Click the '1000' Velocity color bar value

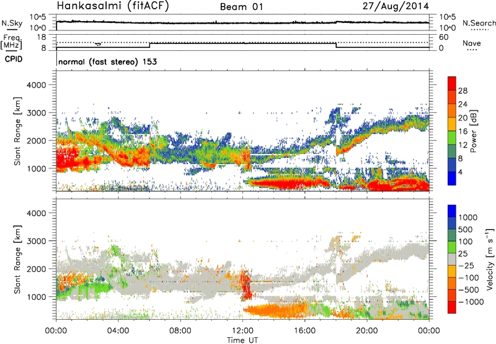(467, 217)
